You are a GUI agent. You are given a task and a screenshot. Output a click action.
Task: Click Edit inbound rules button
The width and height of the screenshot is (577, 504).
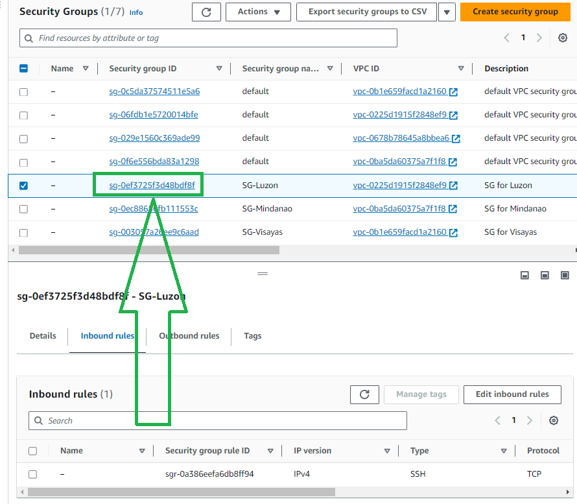[x=512, y=394]
